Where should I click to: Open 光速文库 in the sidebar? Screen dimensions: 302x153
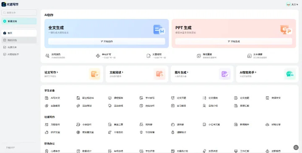19,47
